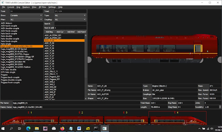Open the command prompt taskbar icon
This screenshot has width=222, height=132.
[96, 128]
